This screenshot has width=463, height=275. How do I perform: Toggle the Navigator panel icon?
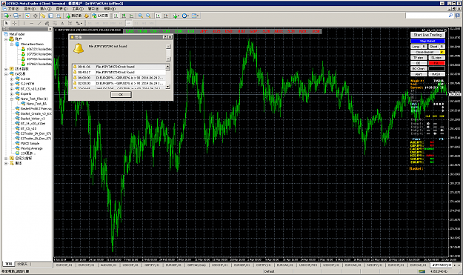point(43,16)
